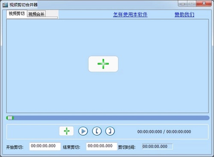Click the large green plus to add video
Viewport: 214px width, 157px height.
tap(103, 64)
